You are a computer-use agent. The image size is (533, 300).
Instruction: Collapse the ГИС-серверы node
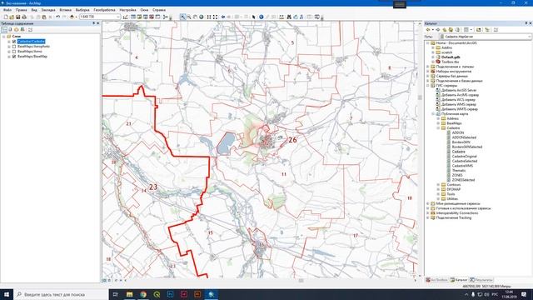428,86
